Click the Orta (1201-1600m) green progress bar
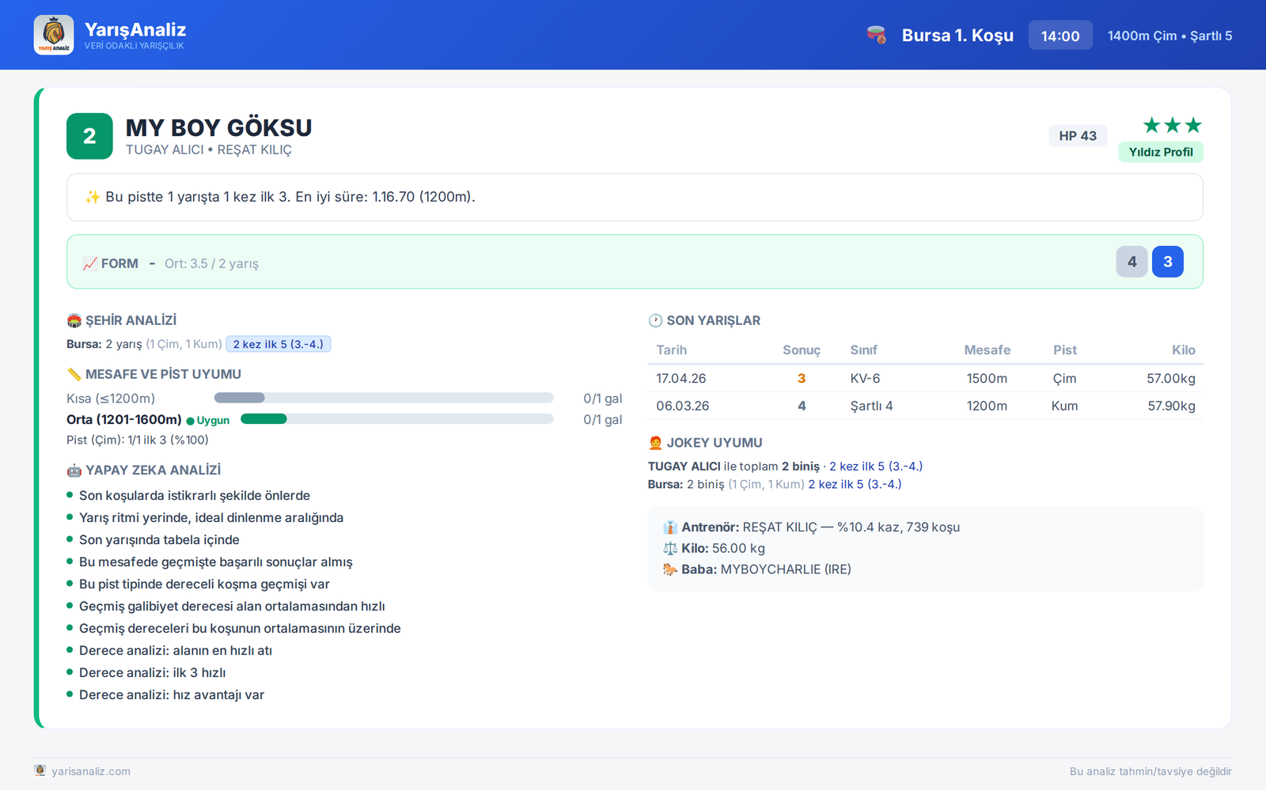This screenshot has width=1266, height=790. tap(396, 419)
